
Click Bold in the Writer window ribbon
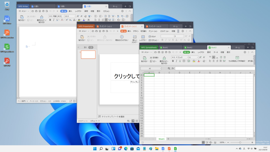point(50,20)
